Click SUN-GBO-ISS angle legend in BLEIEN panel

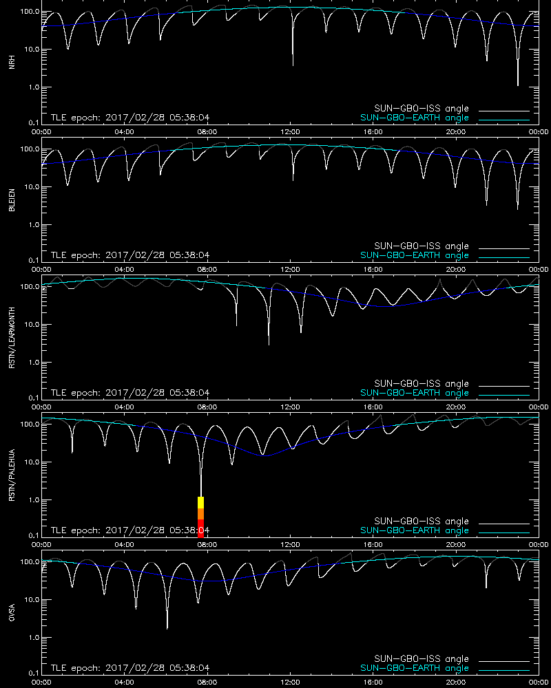point(422,246)
